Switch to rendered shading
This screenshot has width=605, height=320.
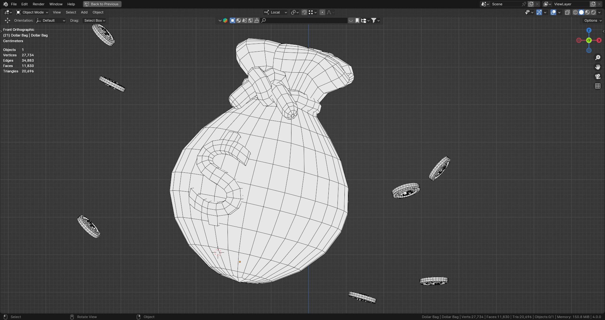(593, 12)
